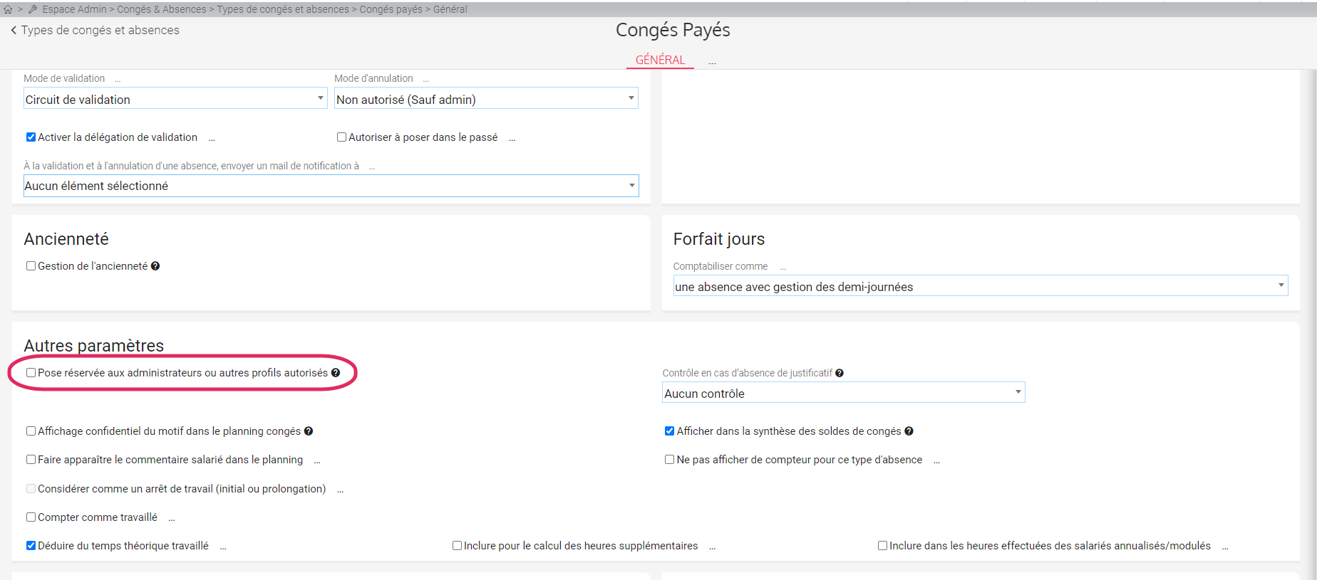
Task: Click back chevron beside Types de congés et absences
Action: tap(14, 30)
